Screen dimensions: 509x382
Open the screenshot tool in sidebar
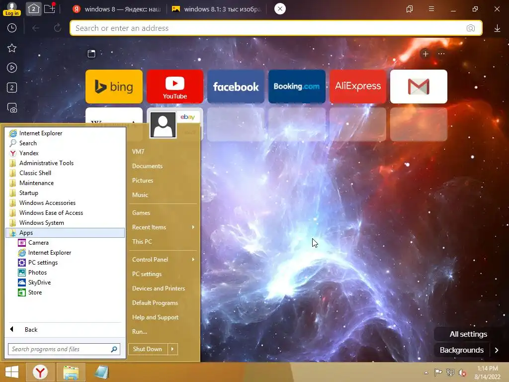point(12,107)
